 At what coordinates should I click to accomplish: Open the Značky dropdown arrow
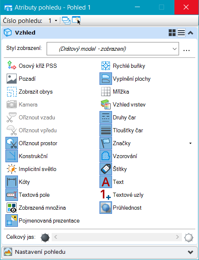point(190,143)
